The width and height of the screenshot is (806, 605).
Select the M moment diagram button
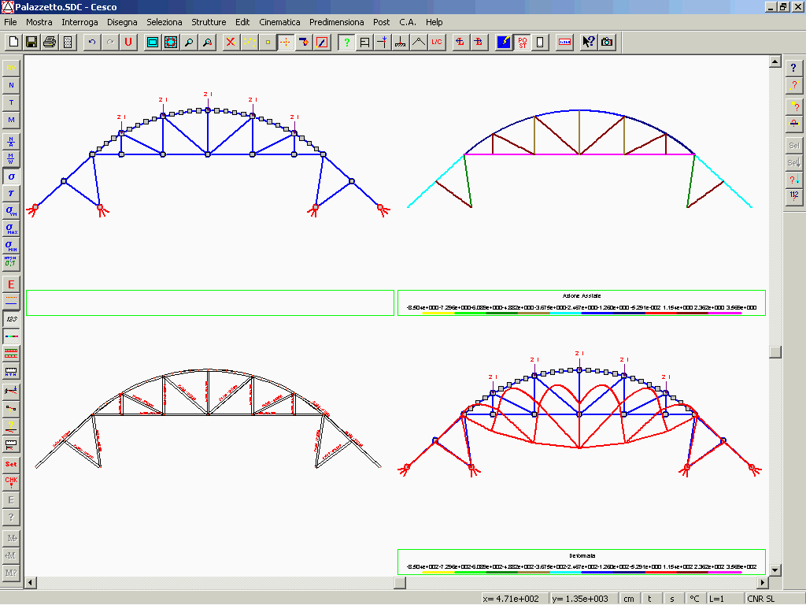pyautogui.click(x=11, y=120)
